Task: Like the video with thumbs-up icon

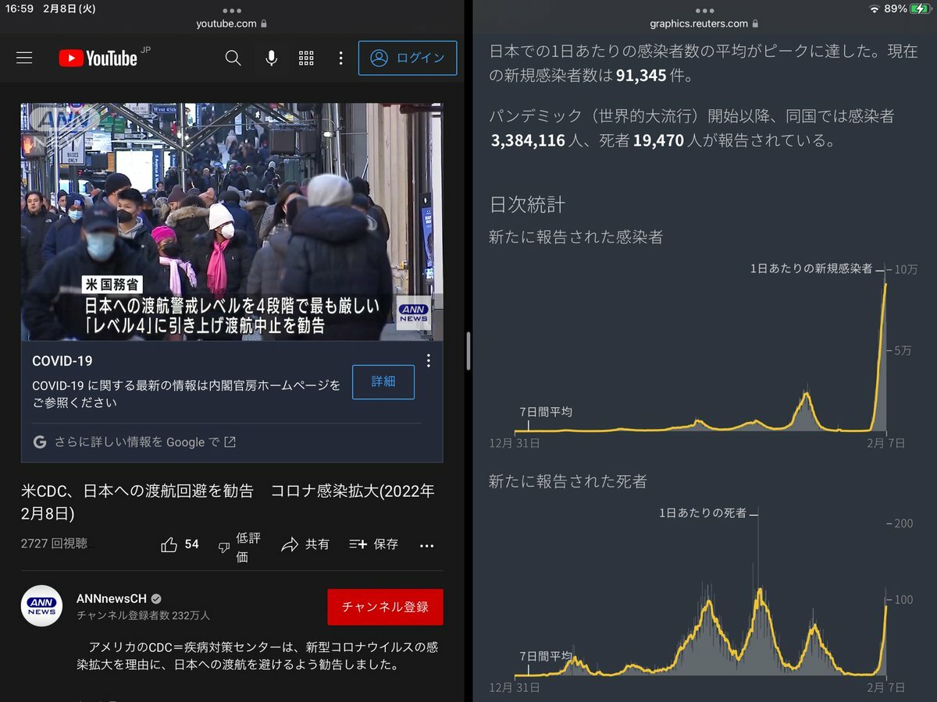Action: (169, 544)
